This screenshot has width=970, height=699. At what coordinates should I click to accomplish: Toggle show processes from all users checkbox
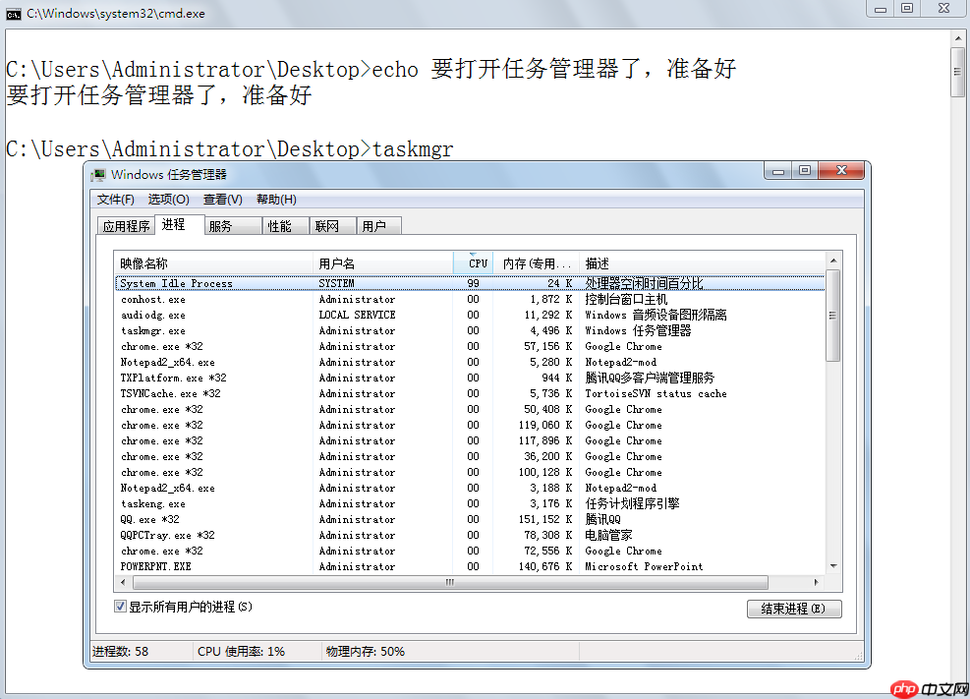[121, 607]
